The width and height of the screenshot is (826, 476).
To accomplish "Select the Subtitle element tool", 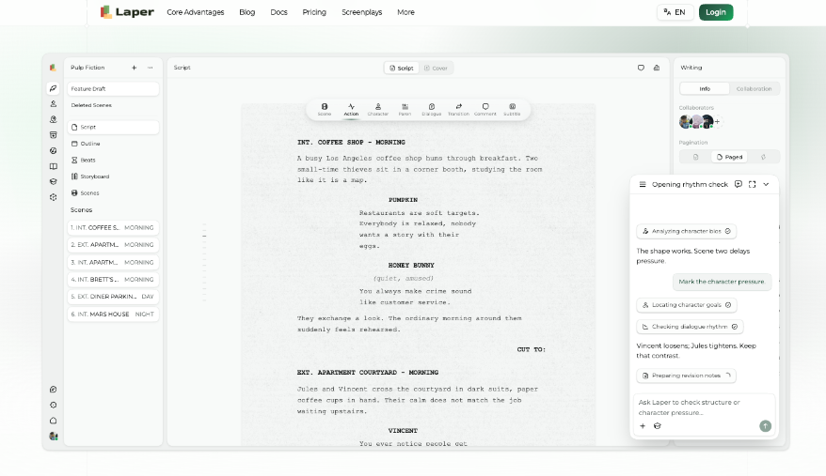I will [512, 110].
